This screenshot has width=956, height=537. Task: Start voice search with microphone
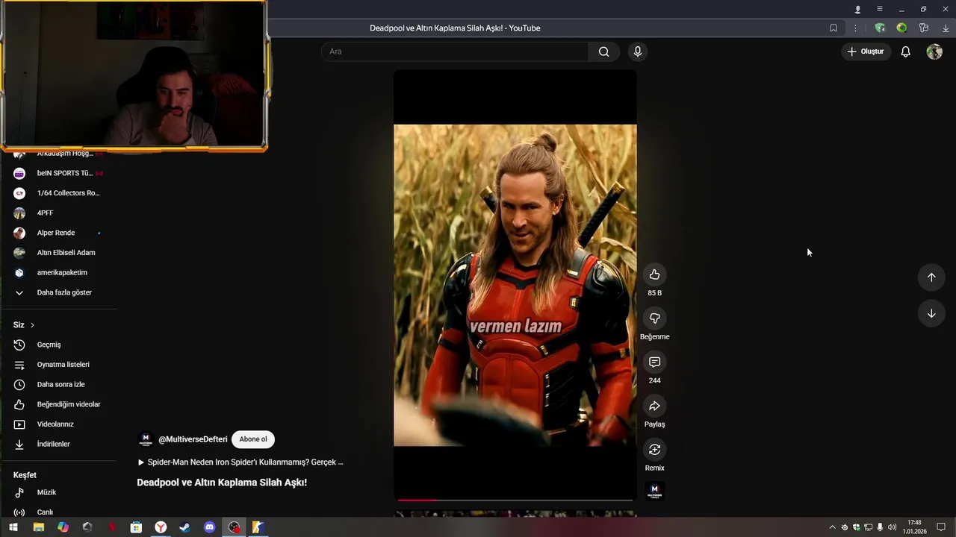click(x=637, y=51)
